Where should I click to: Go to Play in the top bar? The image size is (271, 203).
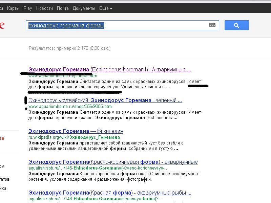tap(27, 8)
